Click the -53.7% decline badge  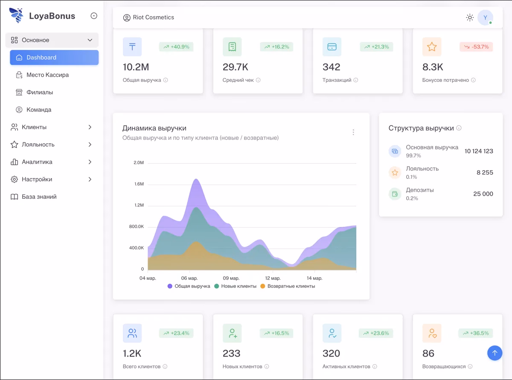476,47
